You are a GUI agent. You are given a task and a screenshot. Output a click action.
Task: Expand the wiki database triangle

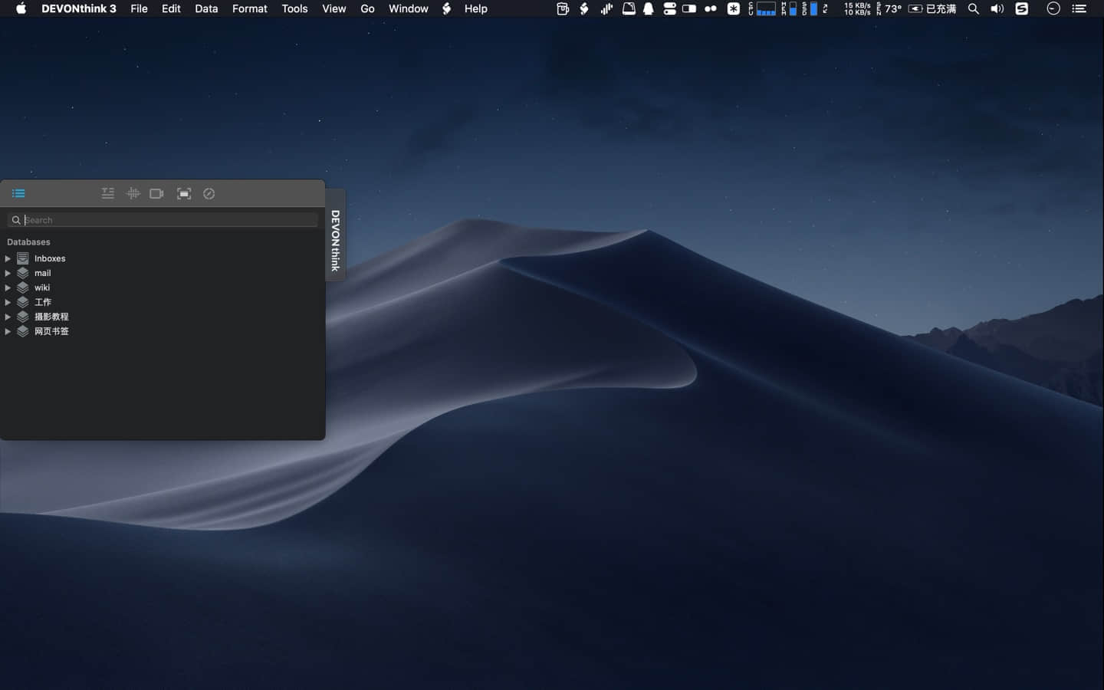(8, 287)
